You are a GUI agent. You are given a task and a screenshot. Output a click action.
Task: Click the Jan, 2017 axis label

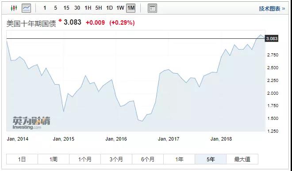click(x=169, y=139)
